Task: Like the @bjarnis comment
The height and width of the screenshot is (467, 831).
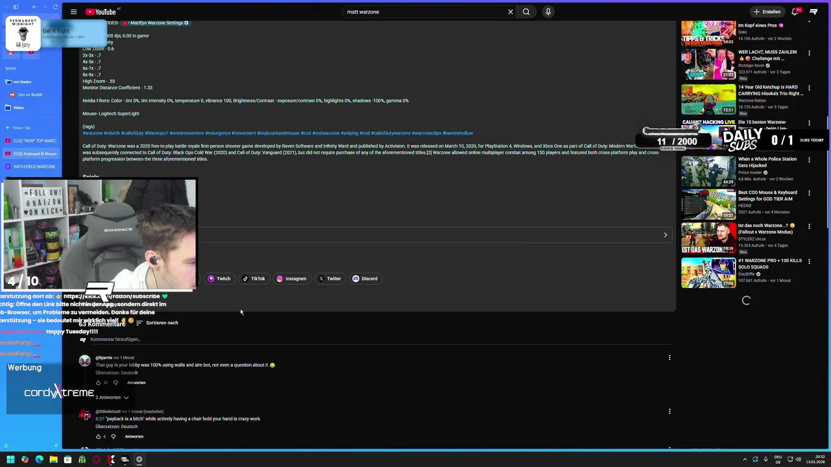Action: click(x=99, y=383)
